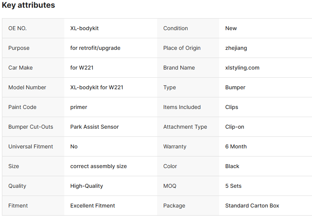The image size is (312, 216).
Task: Click the Key attributes heading
Action: [x=28, y=5]
